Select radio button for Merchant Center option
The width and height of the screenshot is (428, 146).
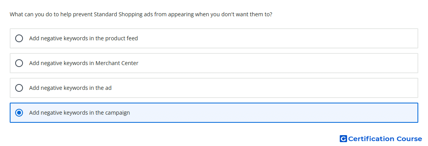[19, 63]
